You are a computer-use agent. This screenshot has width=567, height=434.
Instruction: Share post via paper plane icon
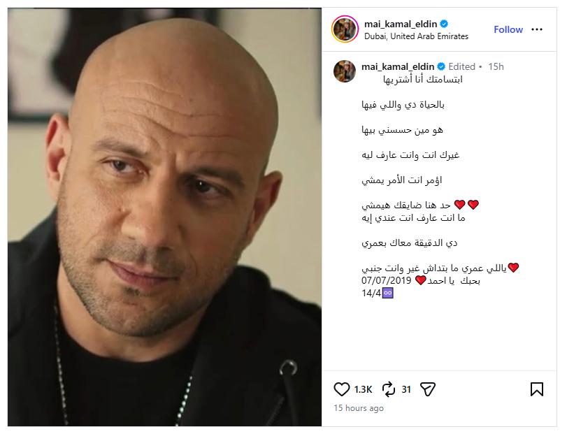pos(428,389)
